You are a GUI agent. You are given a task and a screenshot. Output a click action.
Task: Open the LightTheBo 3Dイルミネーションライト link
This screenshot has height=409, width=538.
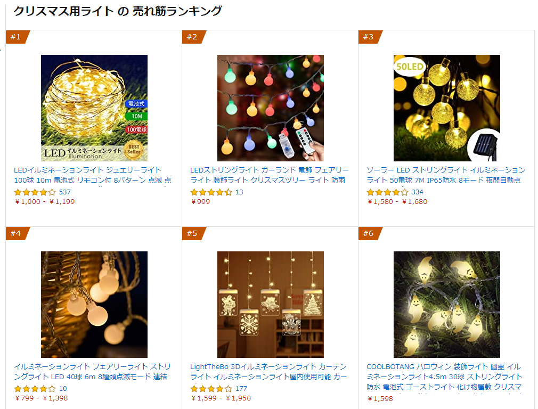[x=268, y=372]
